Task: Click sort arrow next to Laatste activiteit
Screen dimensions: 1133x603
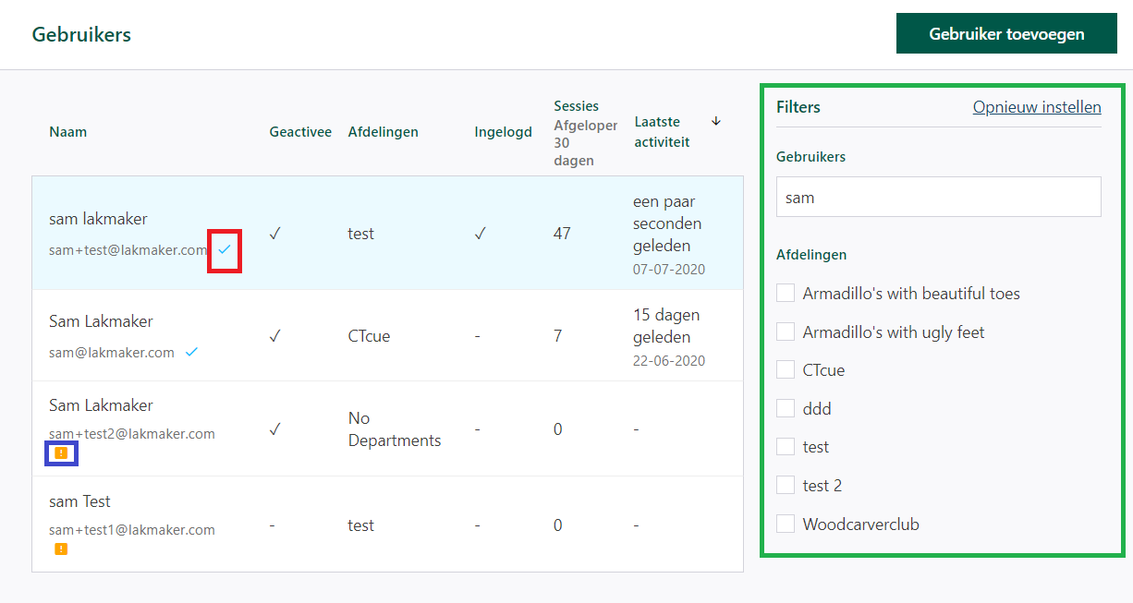Action: [715, 121]
